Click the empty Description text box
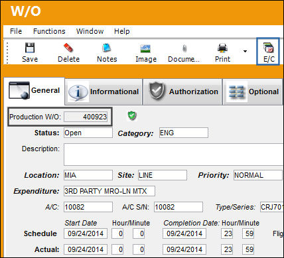 click(174, 155)
